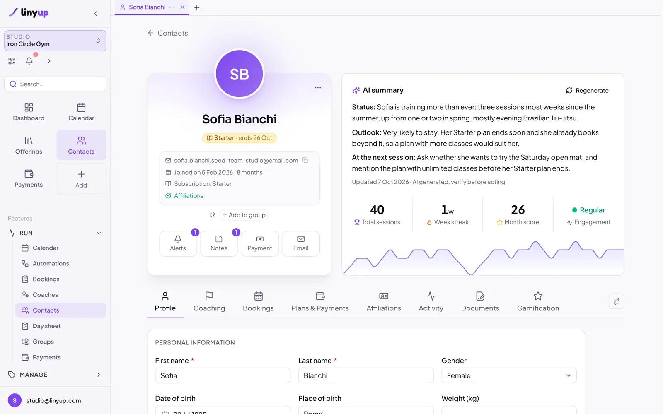Open a new tab with plus icon
Viewport: 663px width, 414px height.
point(197,7)
